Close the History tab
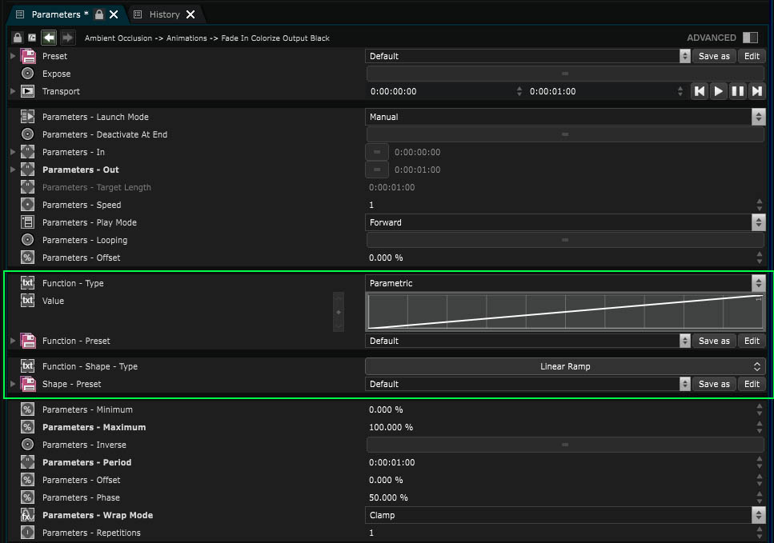774x543 pixels. pos(190,14)
